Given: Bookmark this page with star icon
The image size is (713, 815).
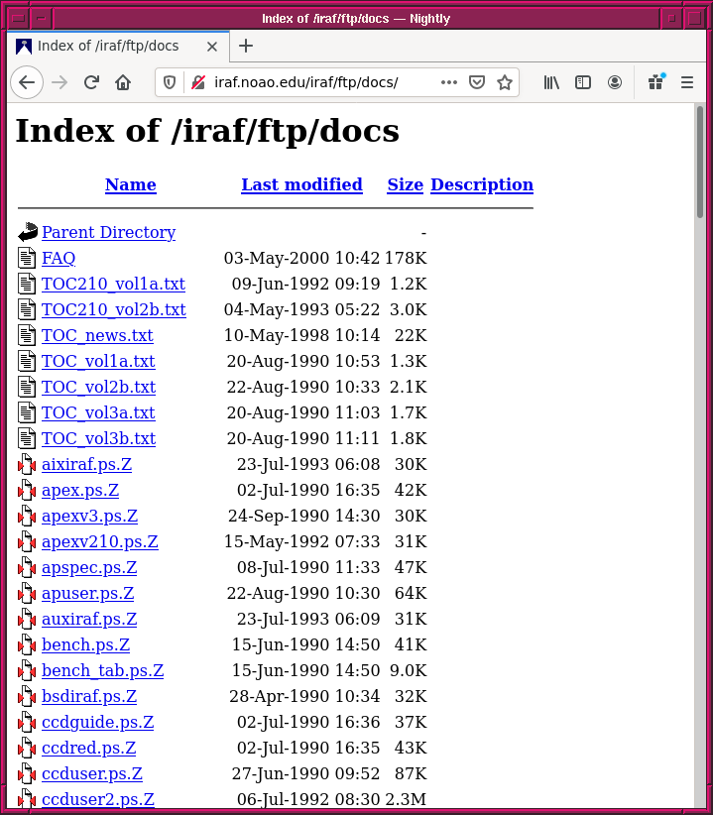Looking at the screenshot, I should point(505,82).
